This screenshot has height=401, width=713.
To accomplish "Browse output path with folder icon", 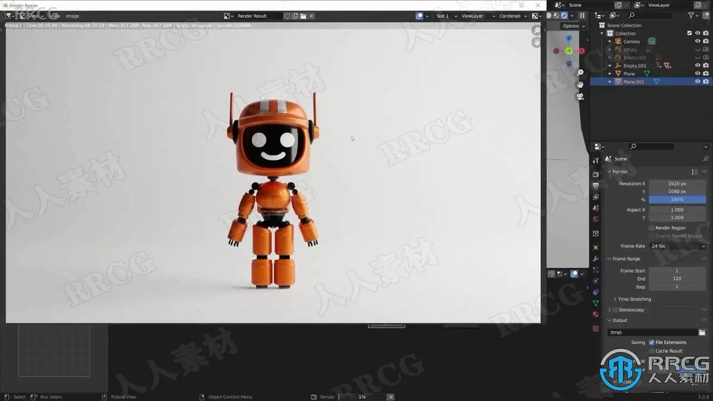I will [702, 332].
